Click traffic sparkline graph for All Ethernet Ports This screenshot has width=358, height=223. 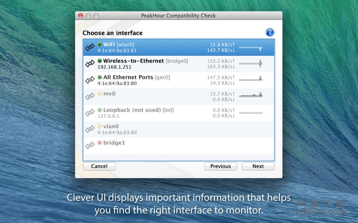coord(251,78)
